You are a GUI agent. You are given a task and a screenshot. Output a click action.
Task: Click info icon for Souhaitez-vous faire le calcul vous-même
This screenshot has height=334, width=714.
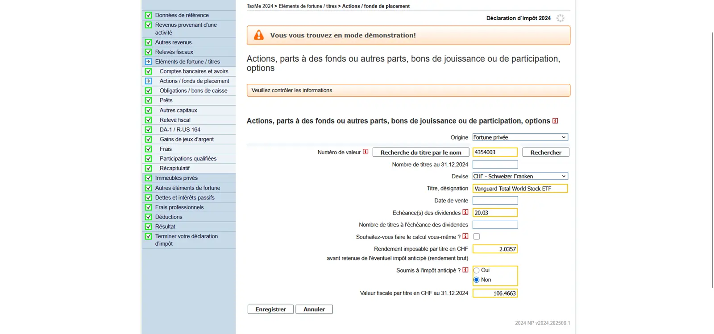coord(465,236)
